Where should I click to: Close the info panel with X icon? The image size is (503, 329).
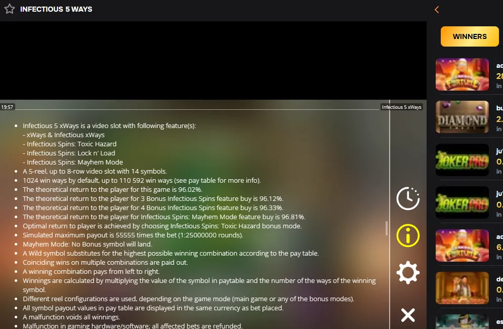[408, 315]
